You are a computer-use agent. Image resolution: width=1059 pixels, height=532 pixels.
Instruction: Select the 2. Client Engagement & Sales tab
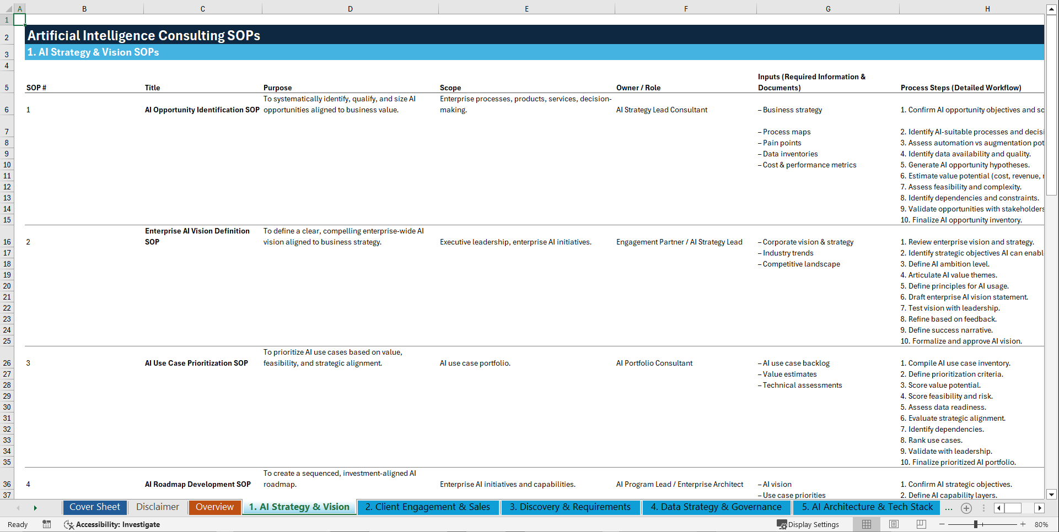click(428, 507)
